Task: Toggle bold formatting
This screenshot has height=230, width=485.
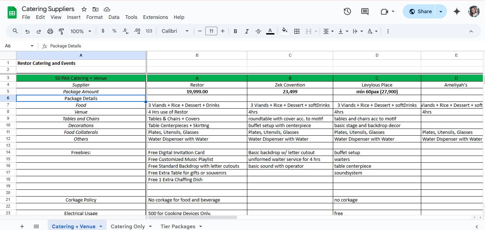Action: click(236, 31)
